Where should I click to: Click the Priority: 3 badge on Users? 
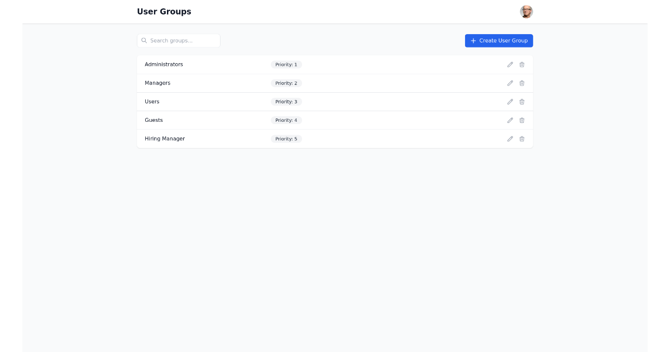point(286,102)
